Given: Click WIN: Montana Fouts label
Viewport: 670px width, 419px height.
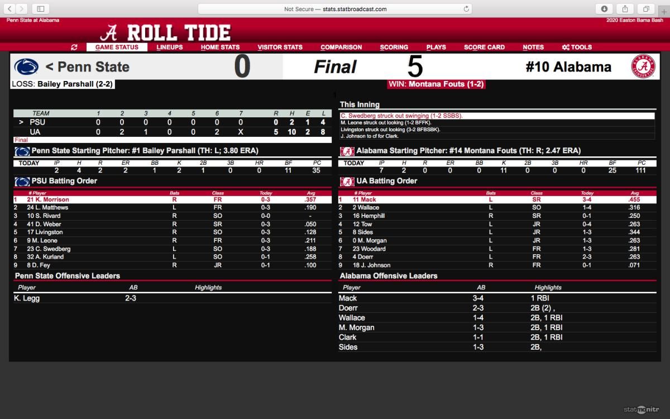Looking at the screenshot, I should [x=436, y=84].
